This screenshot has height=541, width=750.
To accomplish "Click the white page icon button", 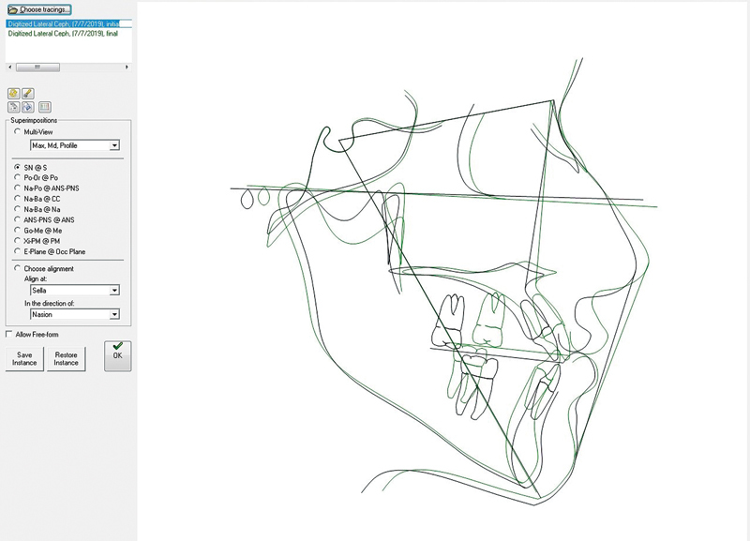I will (14, 107).
